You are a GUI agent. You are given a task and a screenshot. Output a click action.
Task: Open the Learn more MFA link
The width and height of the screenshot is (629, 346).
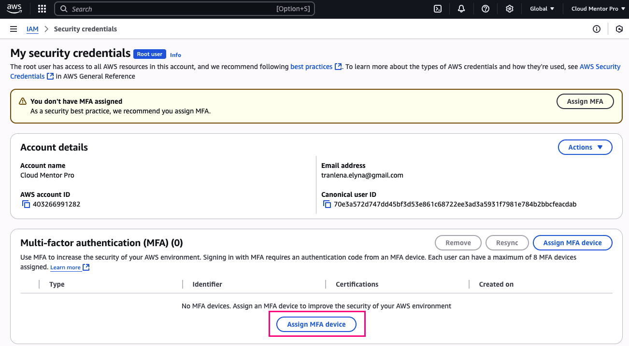(65, 267)
